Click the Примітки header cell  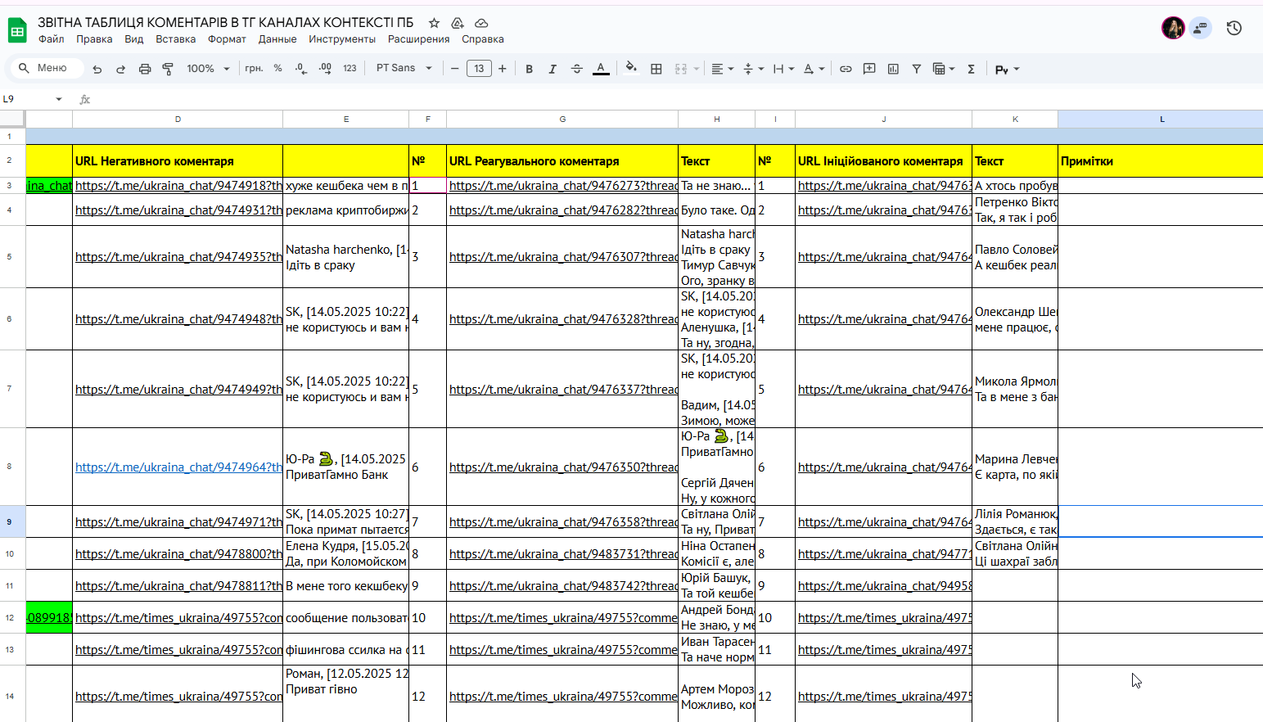1161,161
